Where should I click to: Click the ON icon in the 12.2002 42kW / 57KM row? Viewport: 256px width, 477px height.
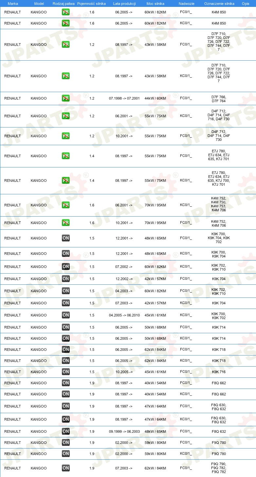pos(66,279)
